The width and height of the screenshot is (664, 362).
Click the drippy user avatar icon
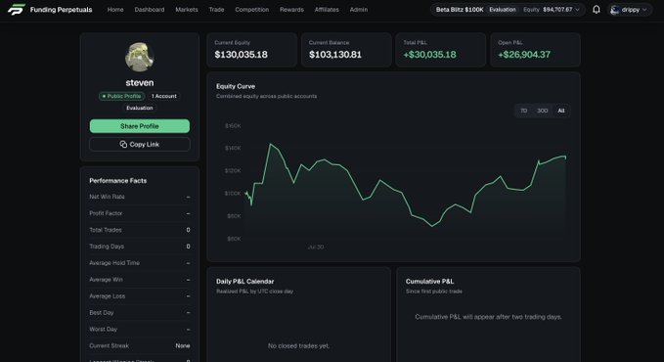coord(614,10)
